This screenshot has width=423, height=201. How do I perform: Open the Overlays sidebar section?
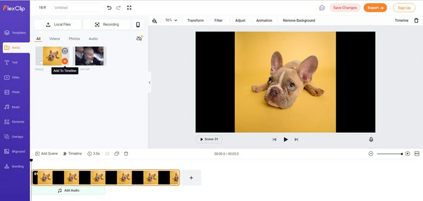tap(14, 137)
